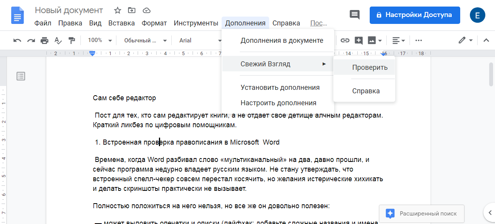Star the document title
The width and height of the screenshot is (495, 224).
118,10
